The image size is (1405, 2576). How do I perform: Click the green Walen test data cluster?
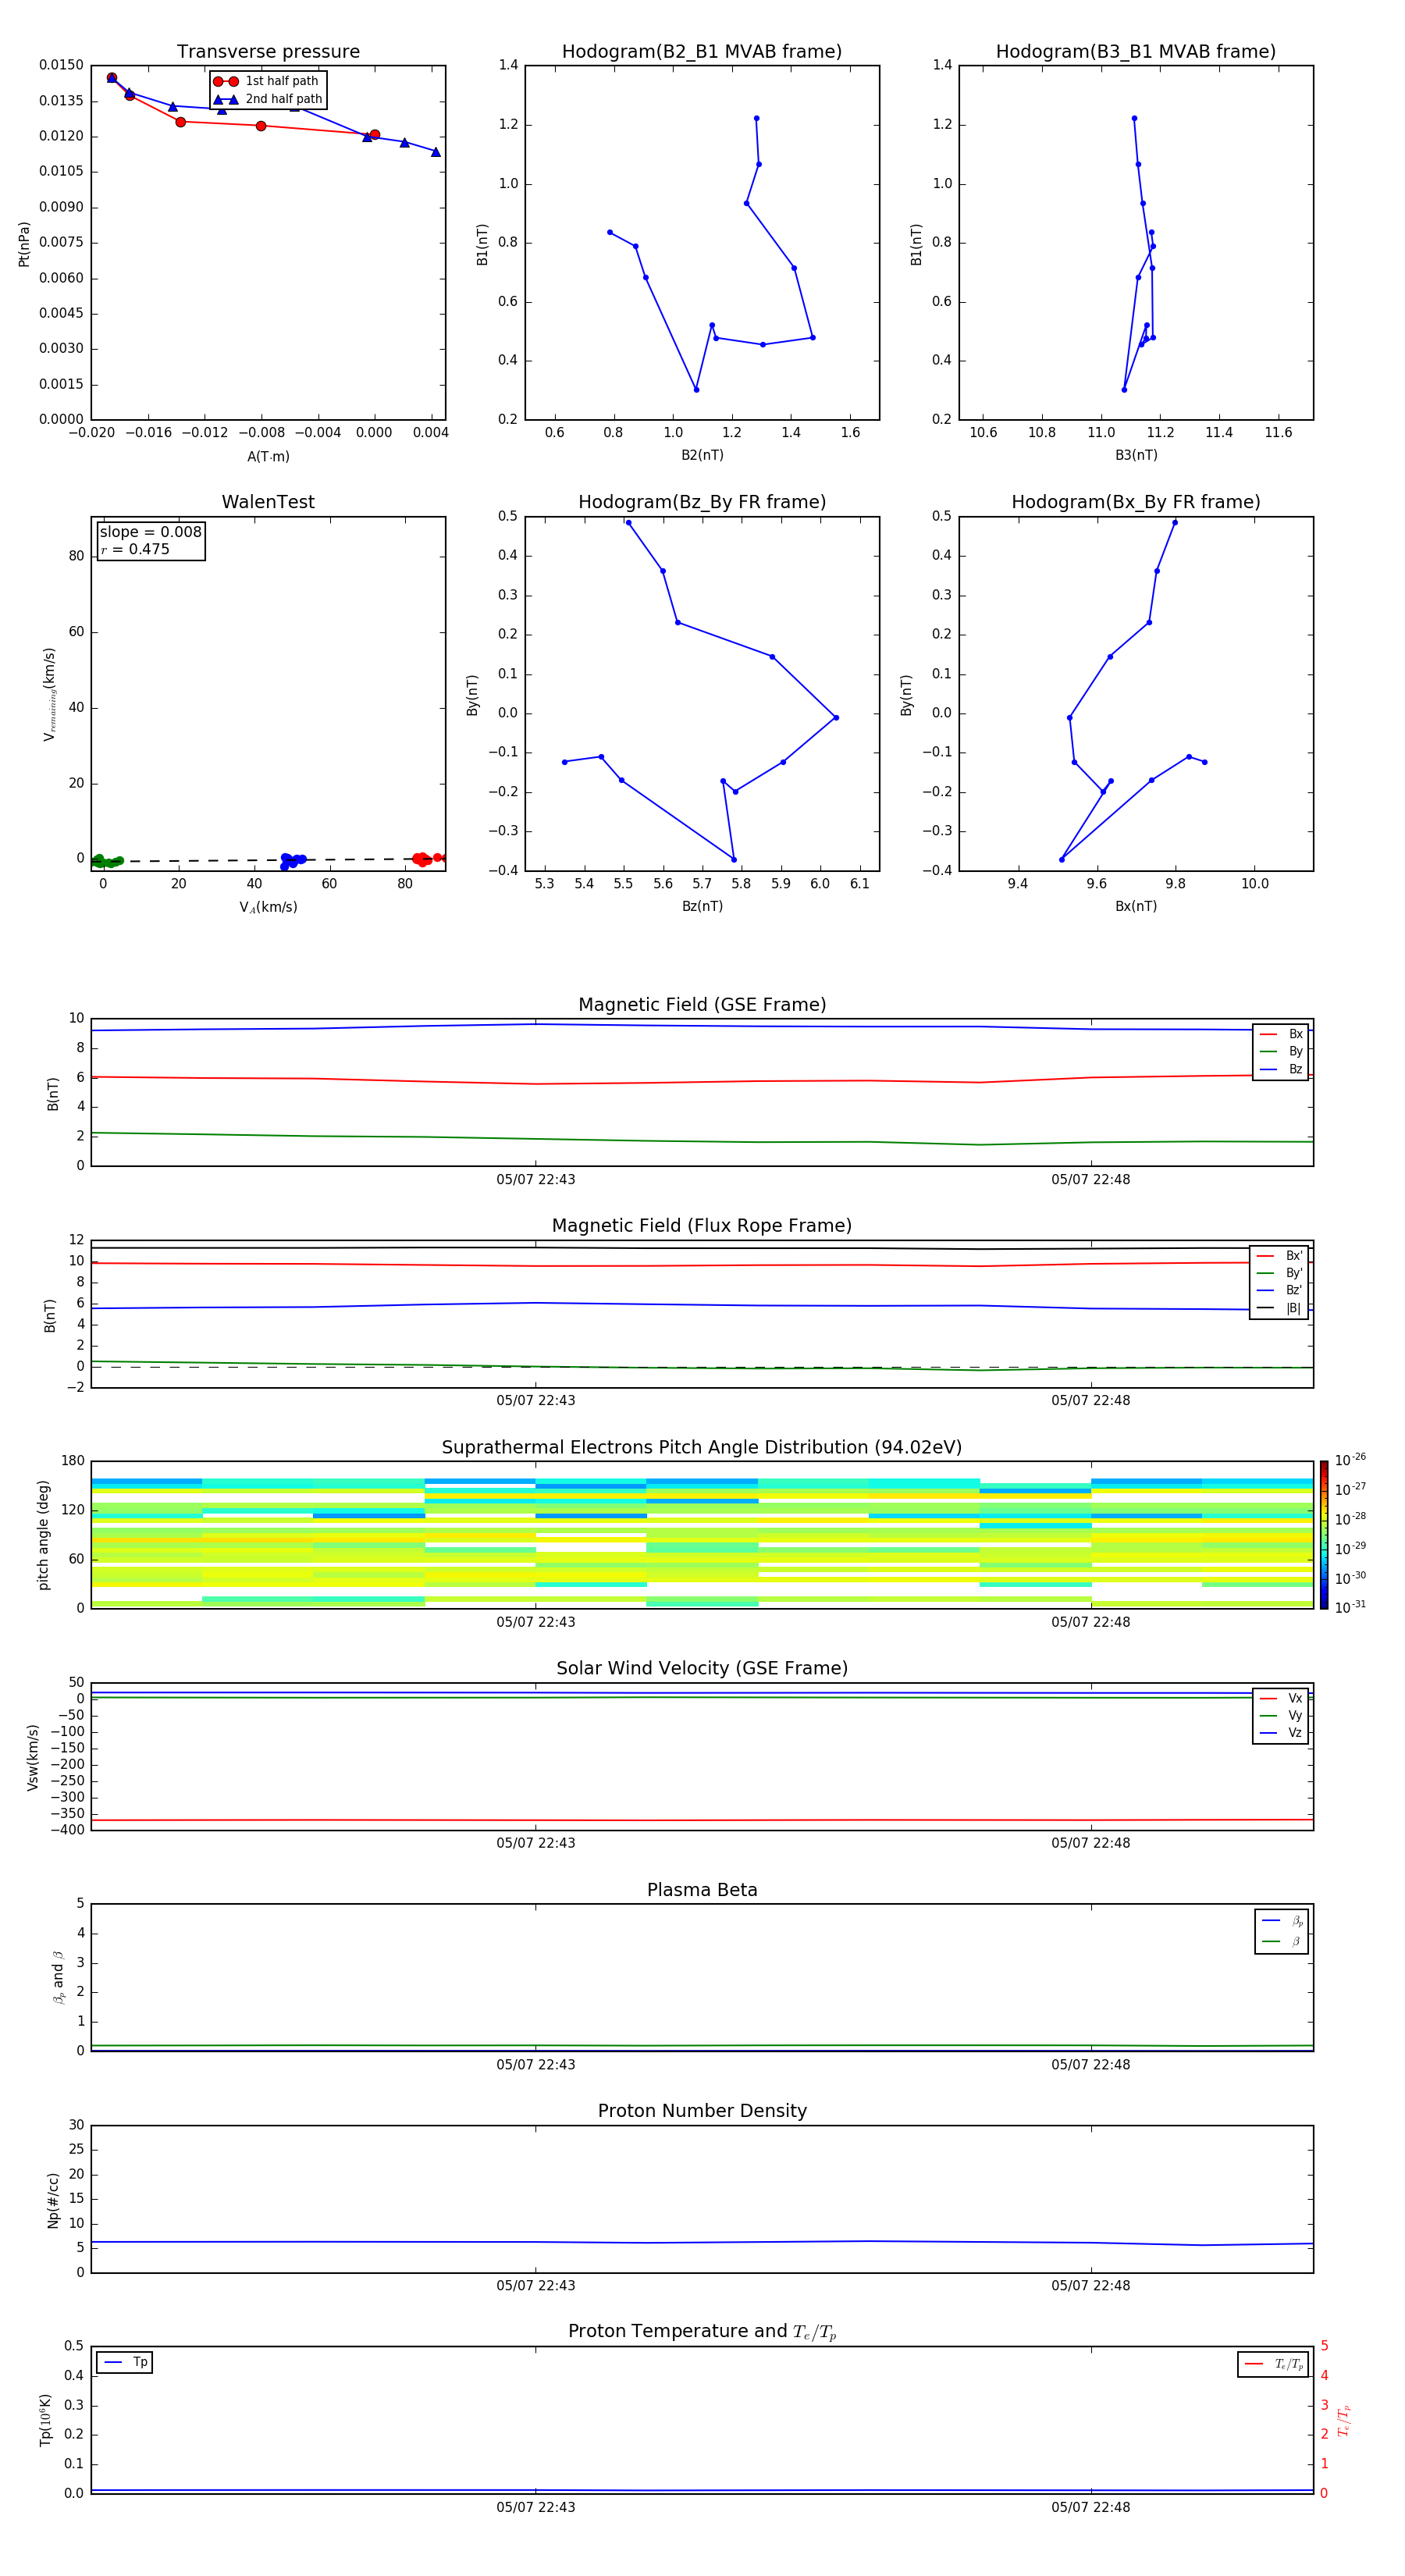coord(106,860)
